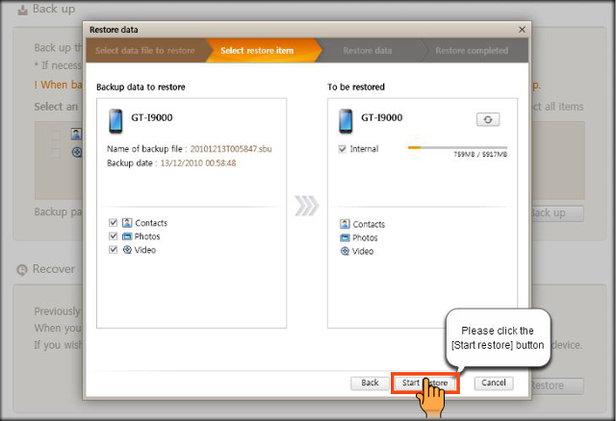Click the phone icon under To be restored
The height and width of the screenshot is (421, 616).
(x=345, y=121)
